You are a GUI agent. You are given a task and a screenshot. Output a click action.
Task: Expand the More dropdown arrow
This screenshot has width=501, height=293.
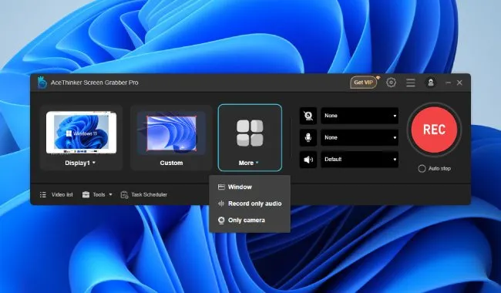257,163
